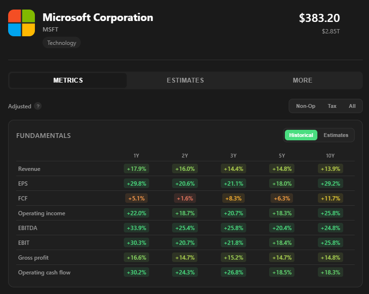Screen dimensions: 369x294
Task: Click the Microsoft logo icon
Action: coord(22,23)
